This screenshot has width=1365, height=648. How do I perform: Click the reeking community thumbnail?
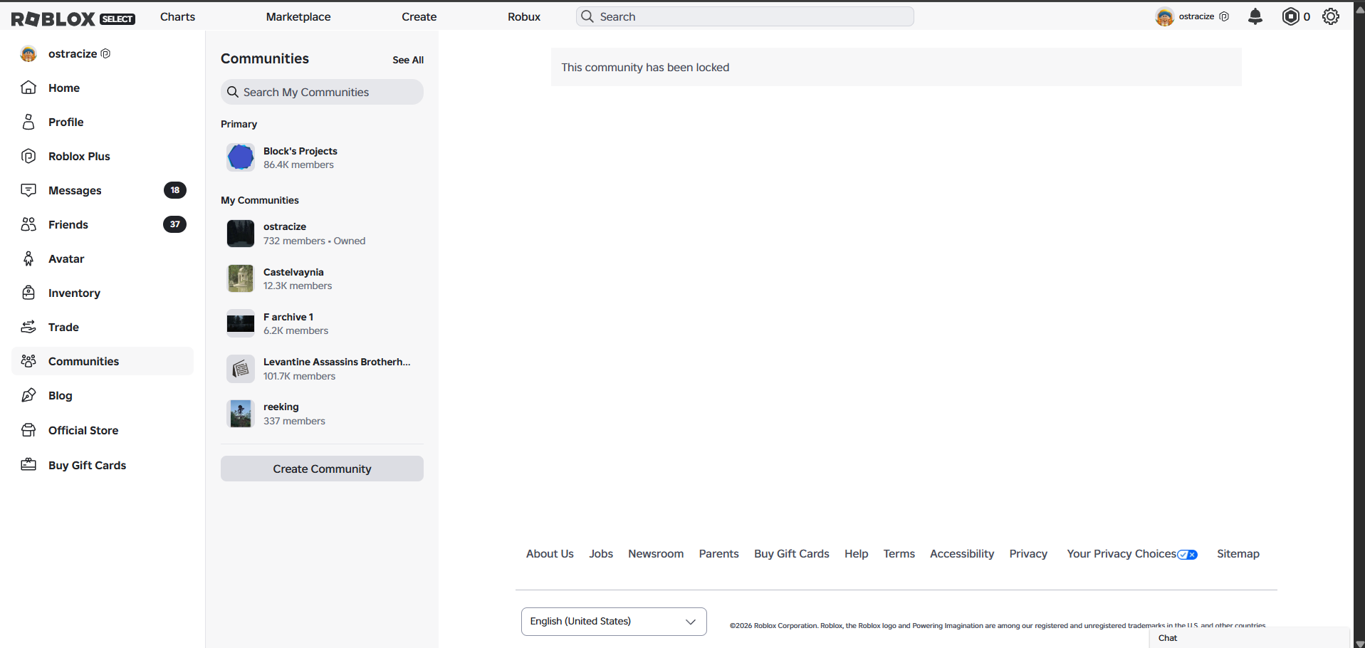click(x=241, y=414)
